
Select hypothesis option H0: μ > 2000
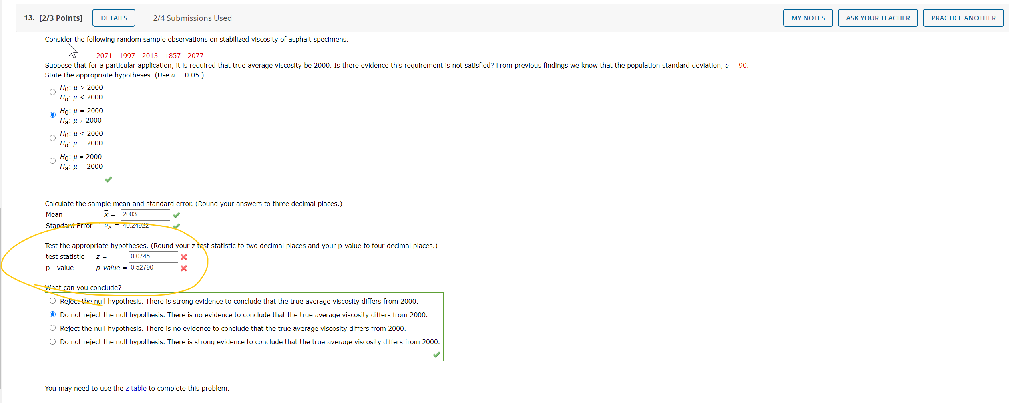pos(52,92)
